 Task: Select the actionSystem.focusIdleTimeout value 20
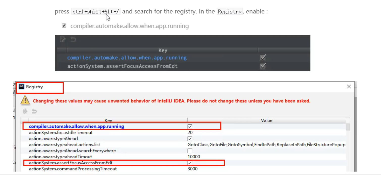tap(190, 133)
